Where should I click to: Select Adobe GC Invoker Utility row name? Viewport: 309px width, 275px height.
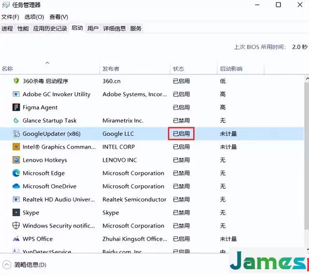56,94
